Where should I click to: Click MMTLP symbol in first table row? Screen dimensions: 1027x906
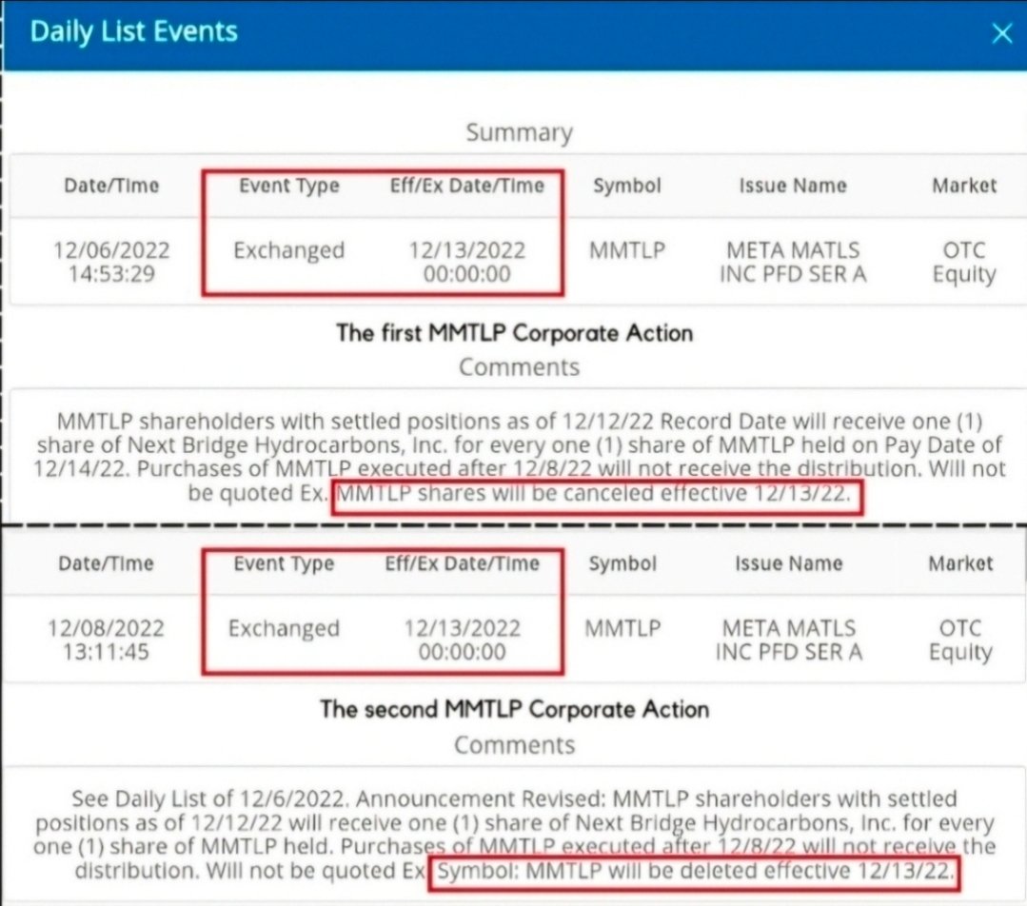(627, 250)
